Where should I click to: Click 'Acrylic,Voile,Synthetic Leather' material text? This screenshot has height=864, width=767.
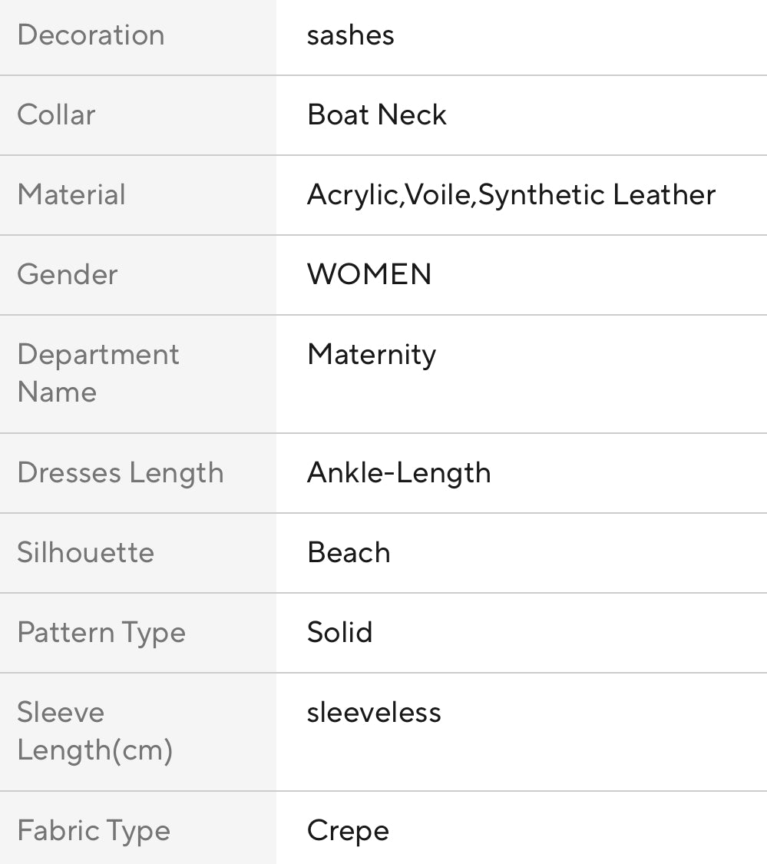(511, 195)
